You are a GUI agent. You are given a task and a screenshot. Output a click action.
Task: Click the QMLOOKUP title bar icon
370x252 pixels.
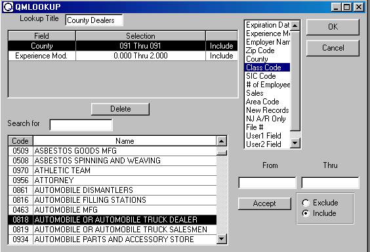pos(9,7)
